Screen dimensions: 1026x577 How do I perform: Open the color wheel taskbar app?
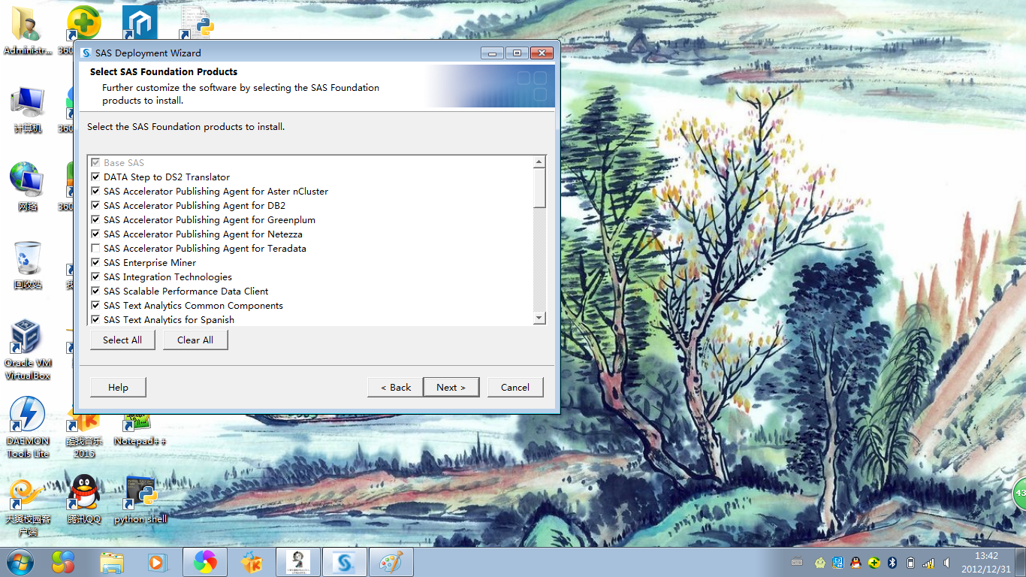click(204, 562)
